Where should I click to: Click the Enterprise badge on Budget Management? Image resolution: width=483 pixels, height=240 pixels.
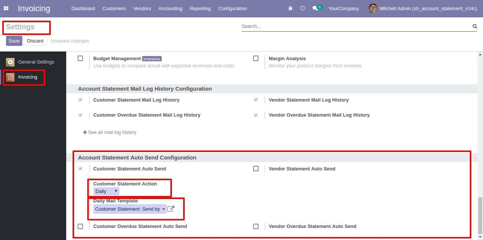pos(152,59)
